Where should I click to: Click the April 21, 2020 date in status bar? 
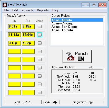[x=23, y=102]
